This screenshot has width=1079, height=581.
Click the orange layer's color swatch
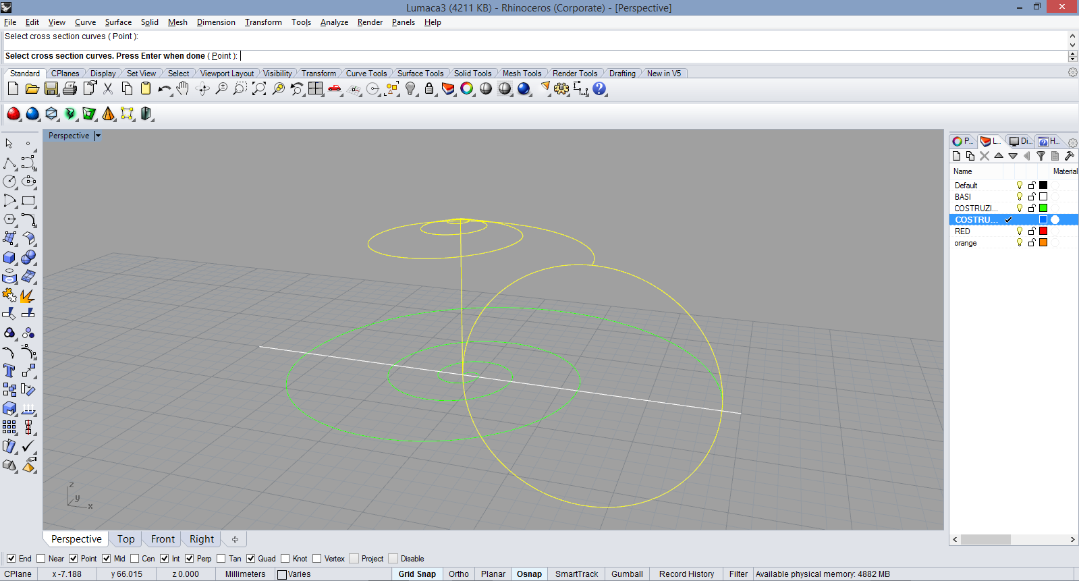pos(1043,242)
